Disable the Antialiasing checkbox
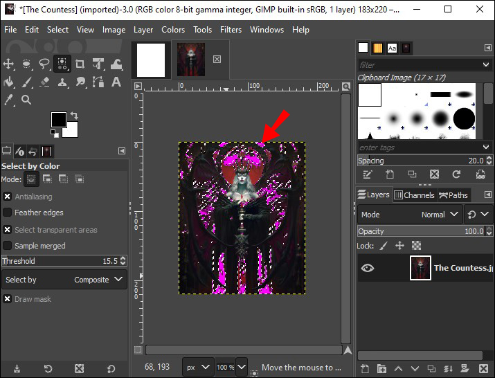 coord(8,197)
